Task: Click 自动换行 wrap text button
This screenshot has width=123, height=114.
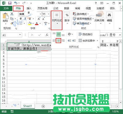Action: click(85, 34)
